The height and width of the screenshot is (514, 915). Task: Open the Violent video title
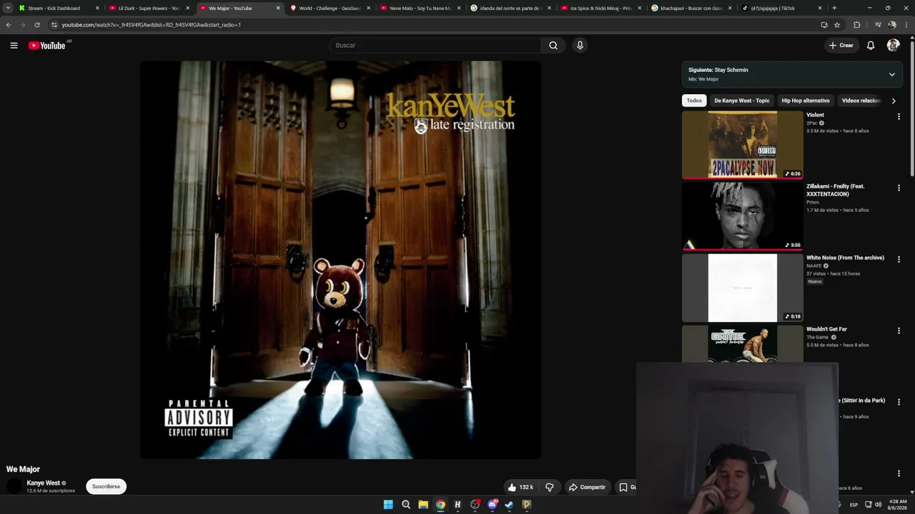815,115
